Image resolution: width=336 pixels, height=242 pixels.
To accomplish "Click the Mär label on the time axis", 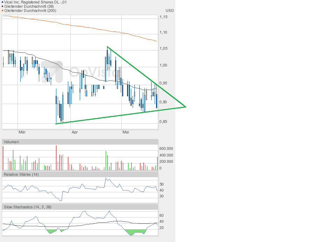I will point(22,132).
